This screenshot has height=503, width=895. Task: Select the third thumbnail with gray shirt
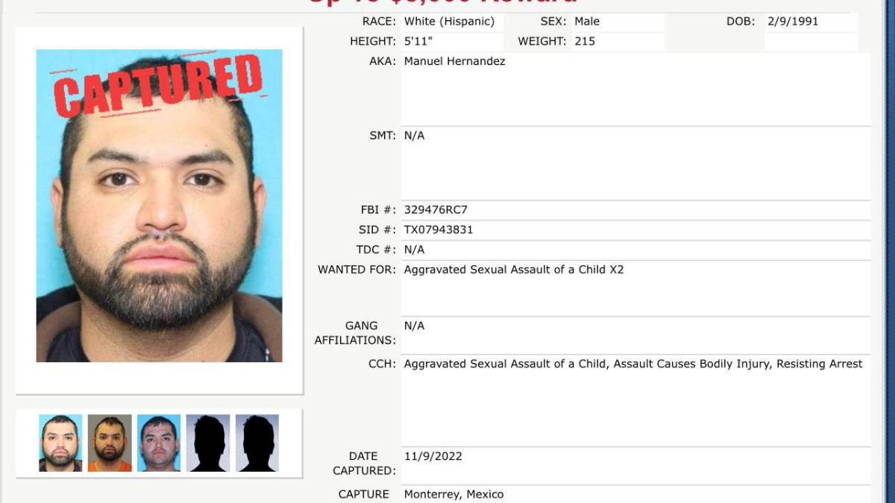tap(159, 443)
